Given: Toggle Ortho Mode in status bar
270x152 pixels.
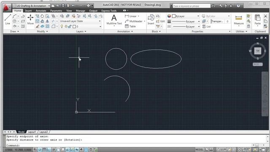Looking at the screenshot, I should point(49,149).
